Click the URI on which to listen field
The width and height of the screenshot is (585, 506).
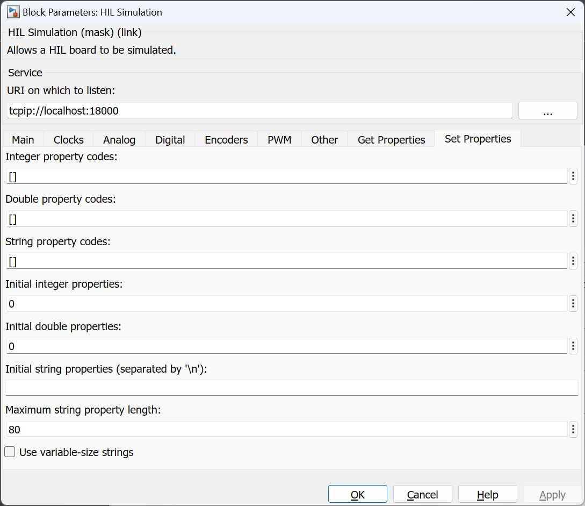[x=260, y=111]
